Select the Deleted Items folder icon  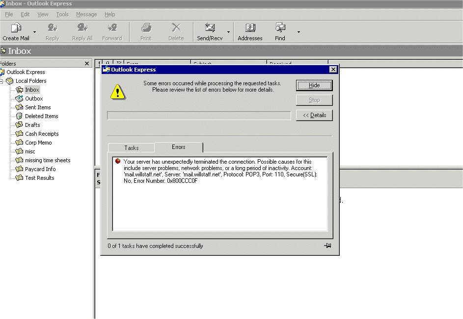point(20,116)
